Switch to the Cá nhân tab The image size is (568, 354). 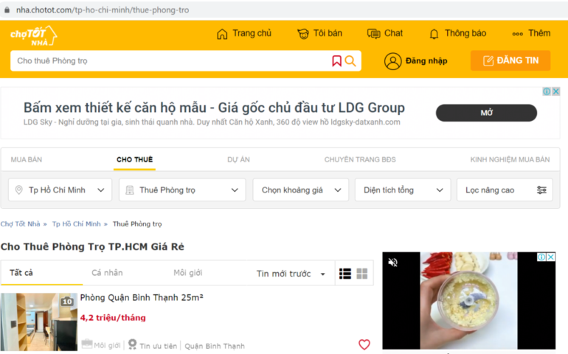(107, 273)
